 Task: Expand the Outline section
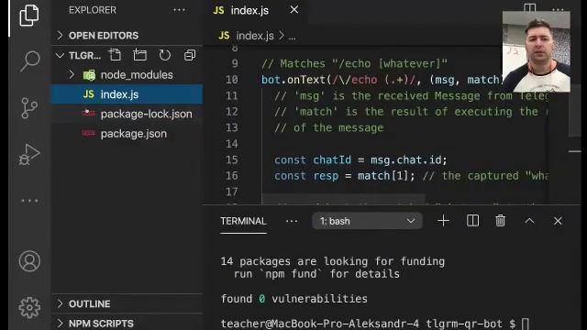coord(127,303)
